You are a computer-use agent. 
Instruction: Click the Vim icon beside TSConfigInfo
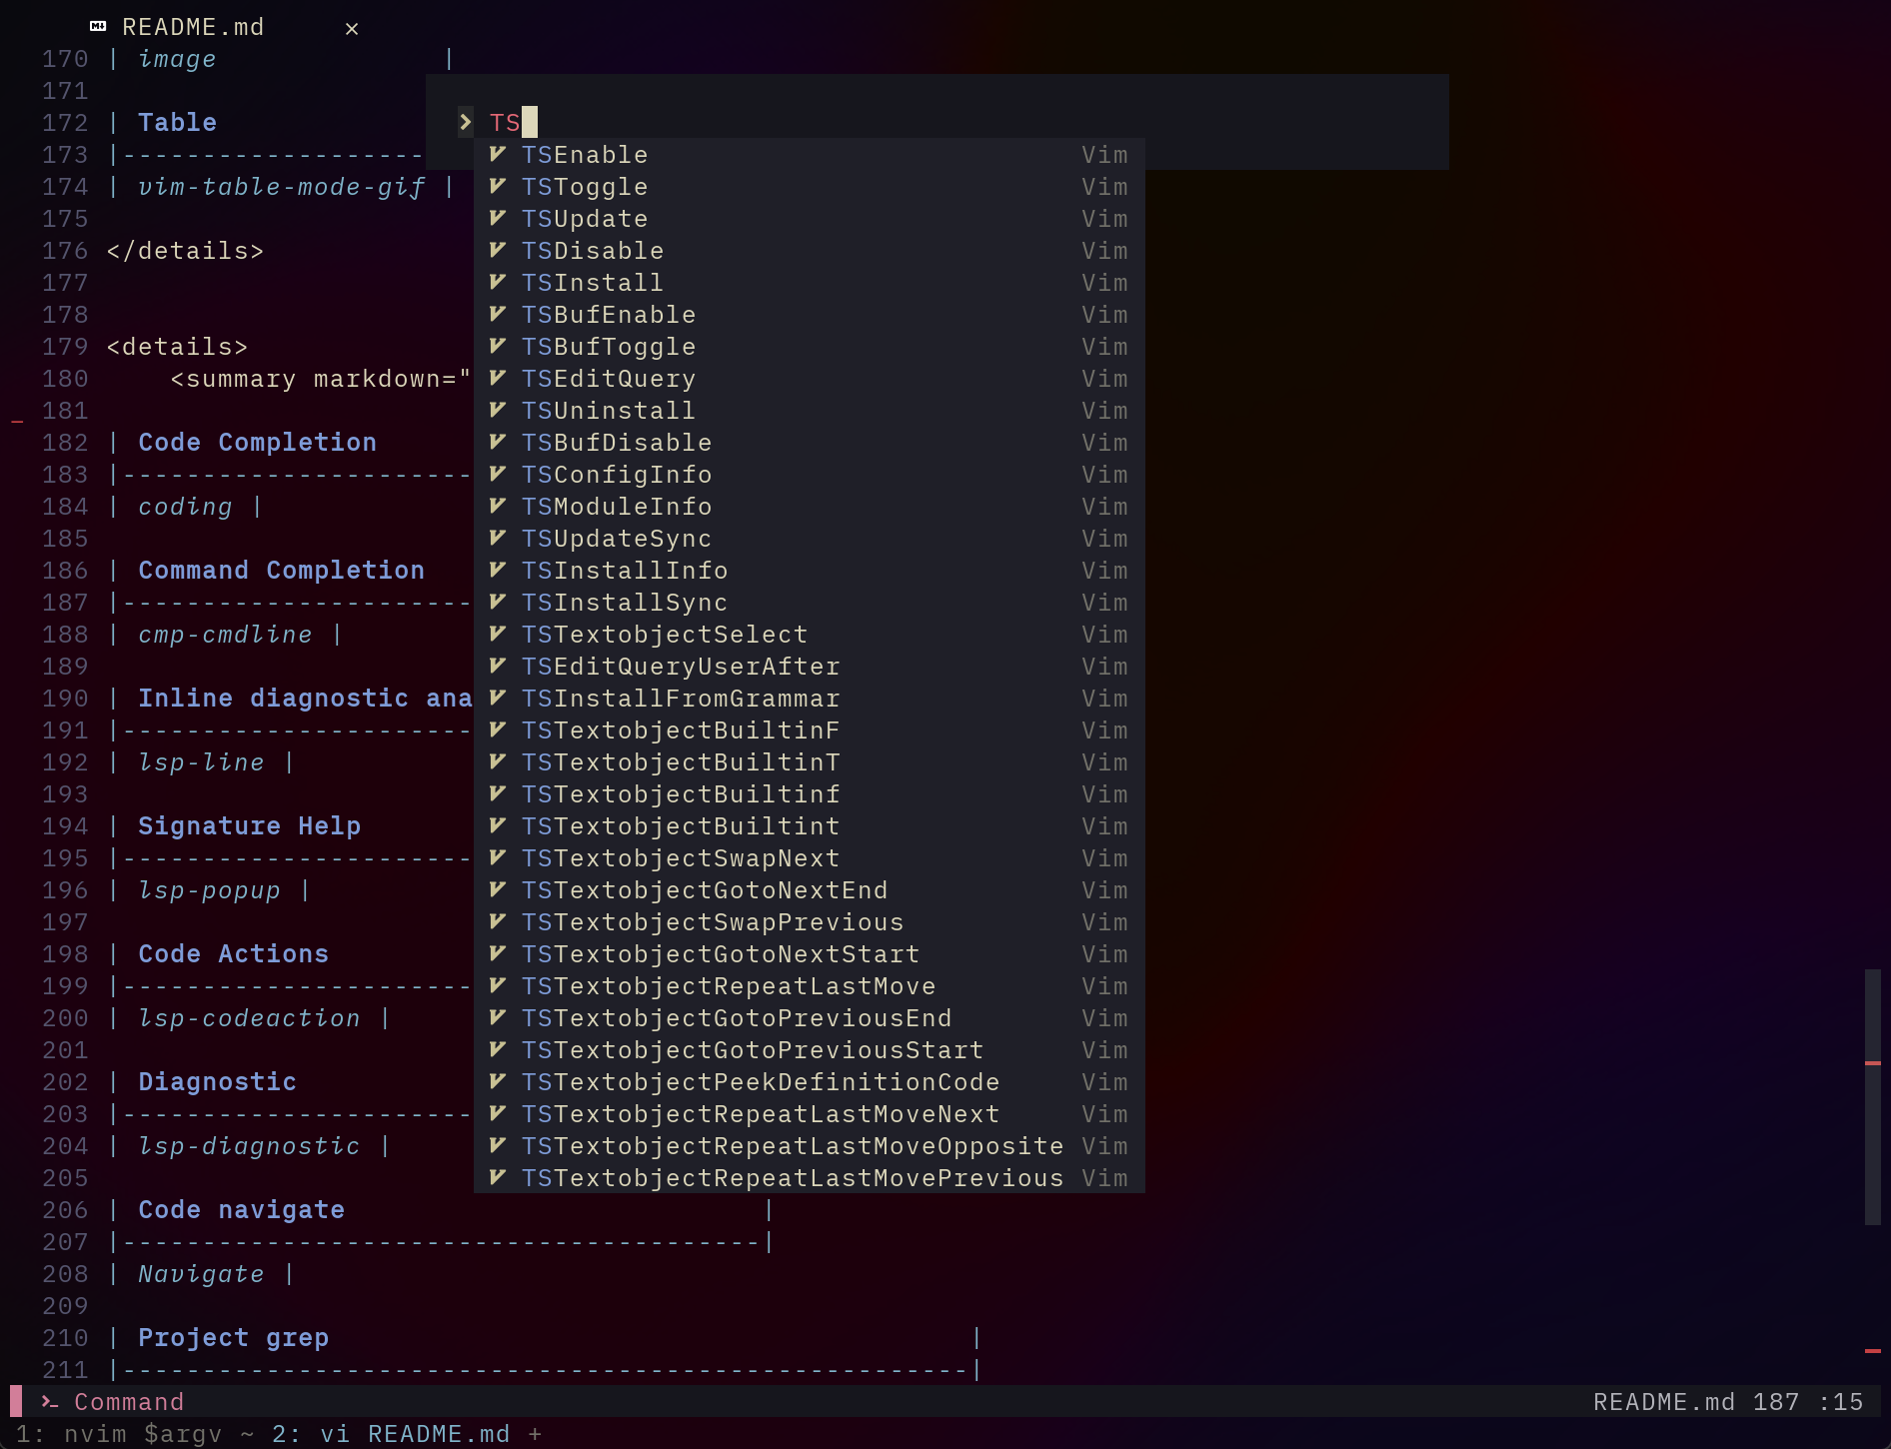(x=498, y=474)
